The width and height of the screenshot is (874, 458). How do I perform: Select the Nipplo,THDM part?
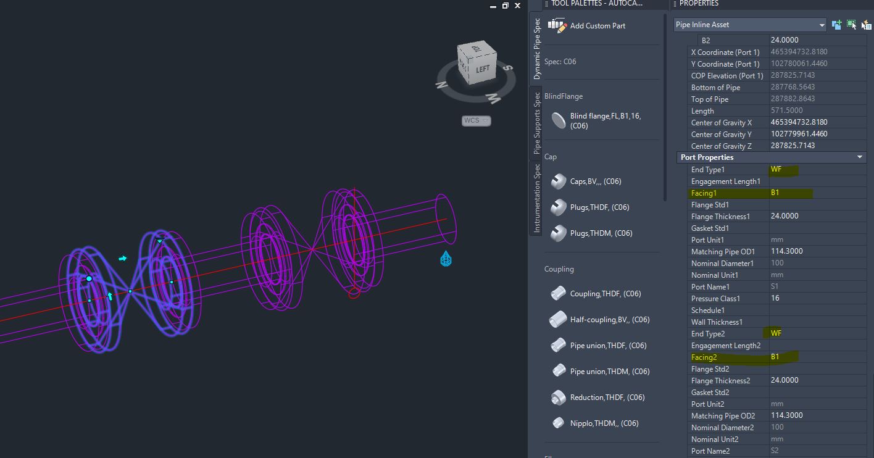pos(591,423)
